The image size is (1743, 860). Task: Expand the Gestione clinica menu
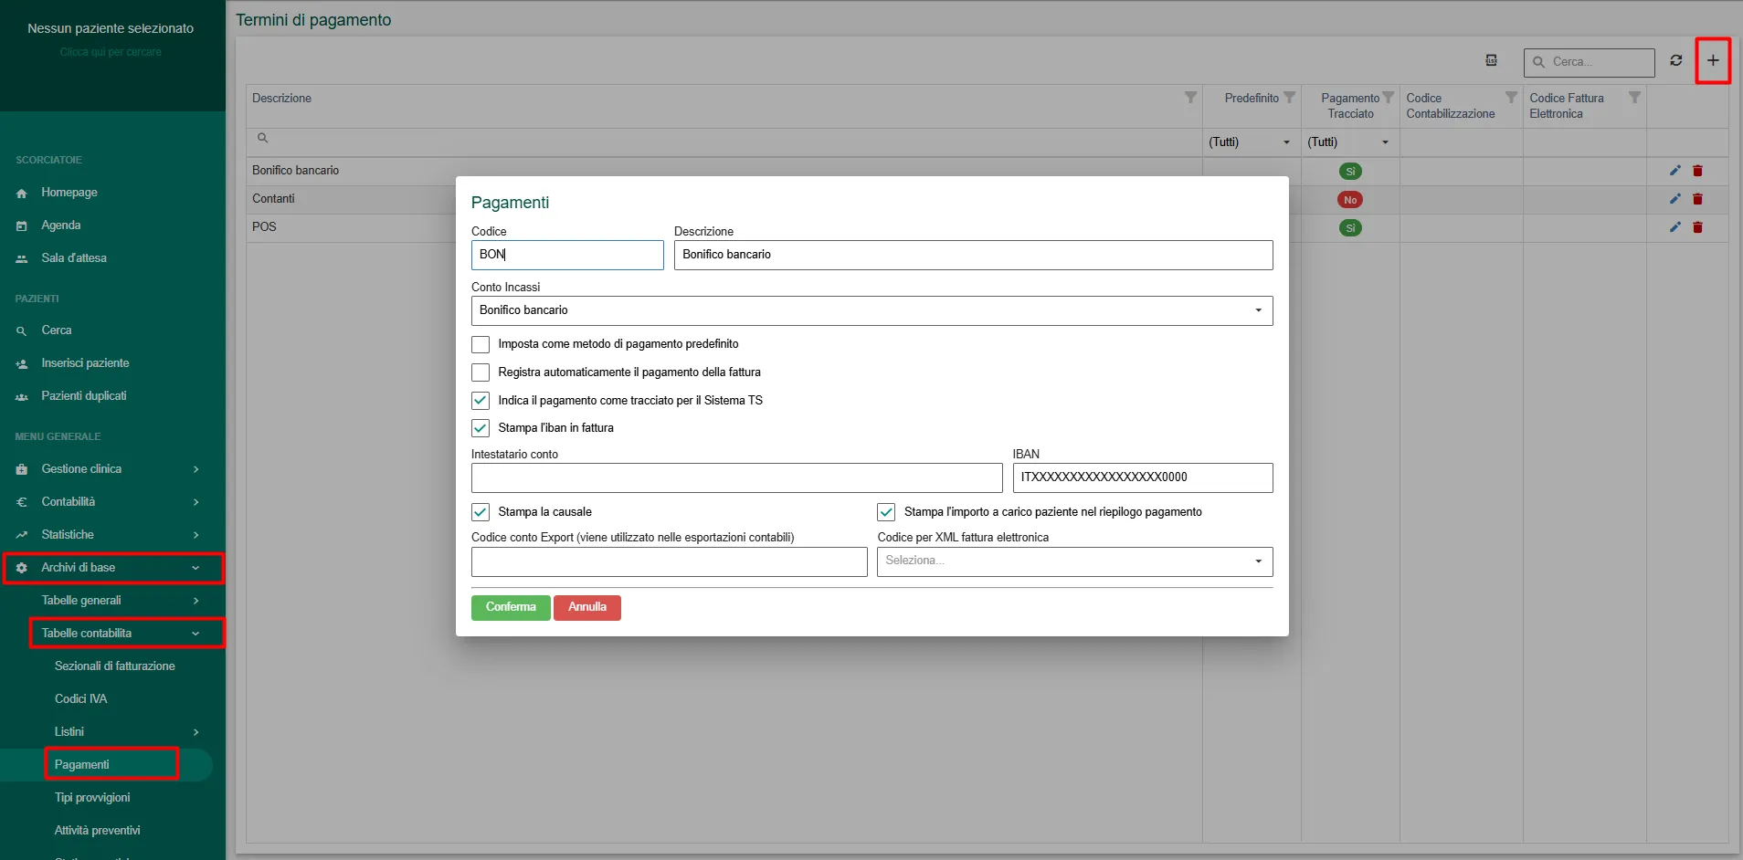click(108, 469)
